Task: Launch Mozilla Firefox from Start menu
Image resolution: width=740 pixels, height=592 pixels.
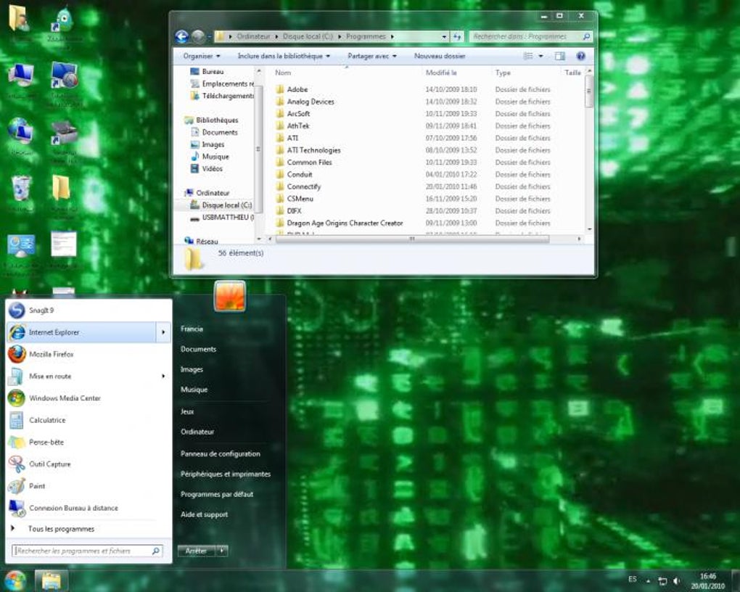Action: (89, 354)
